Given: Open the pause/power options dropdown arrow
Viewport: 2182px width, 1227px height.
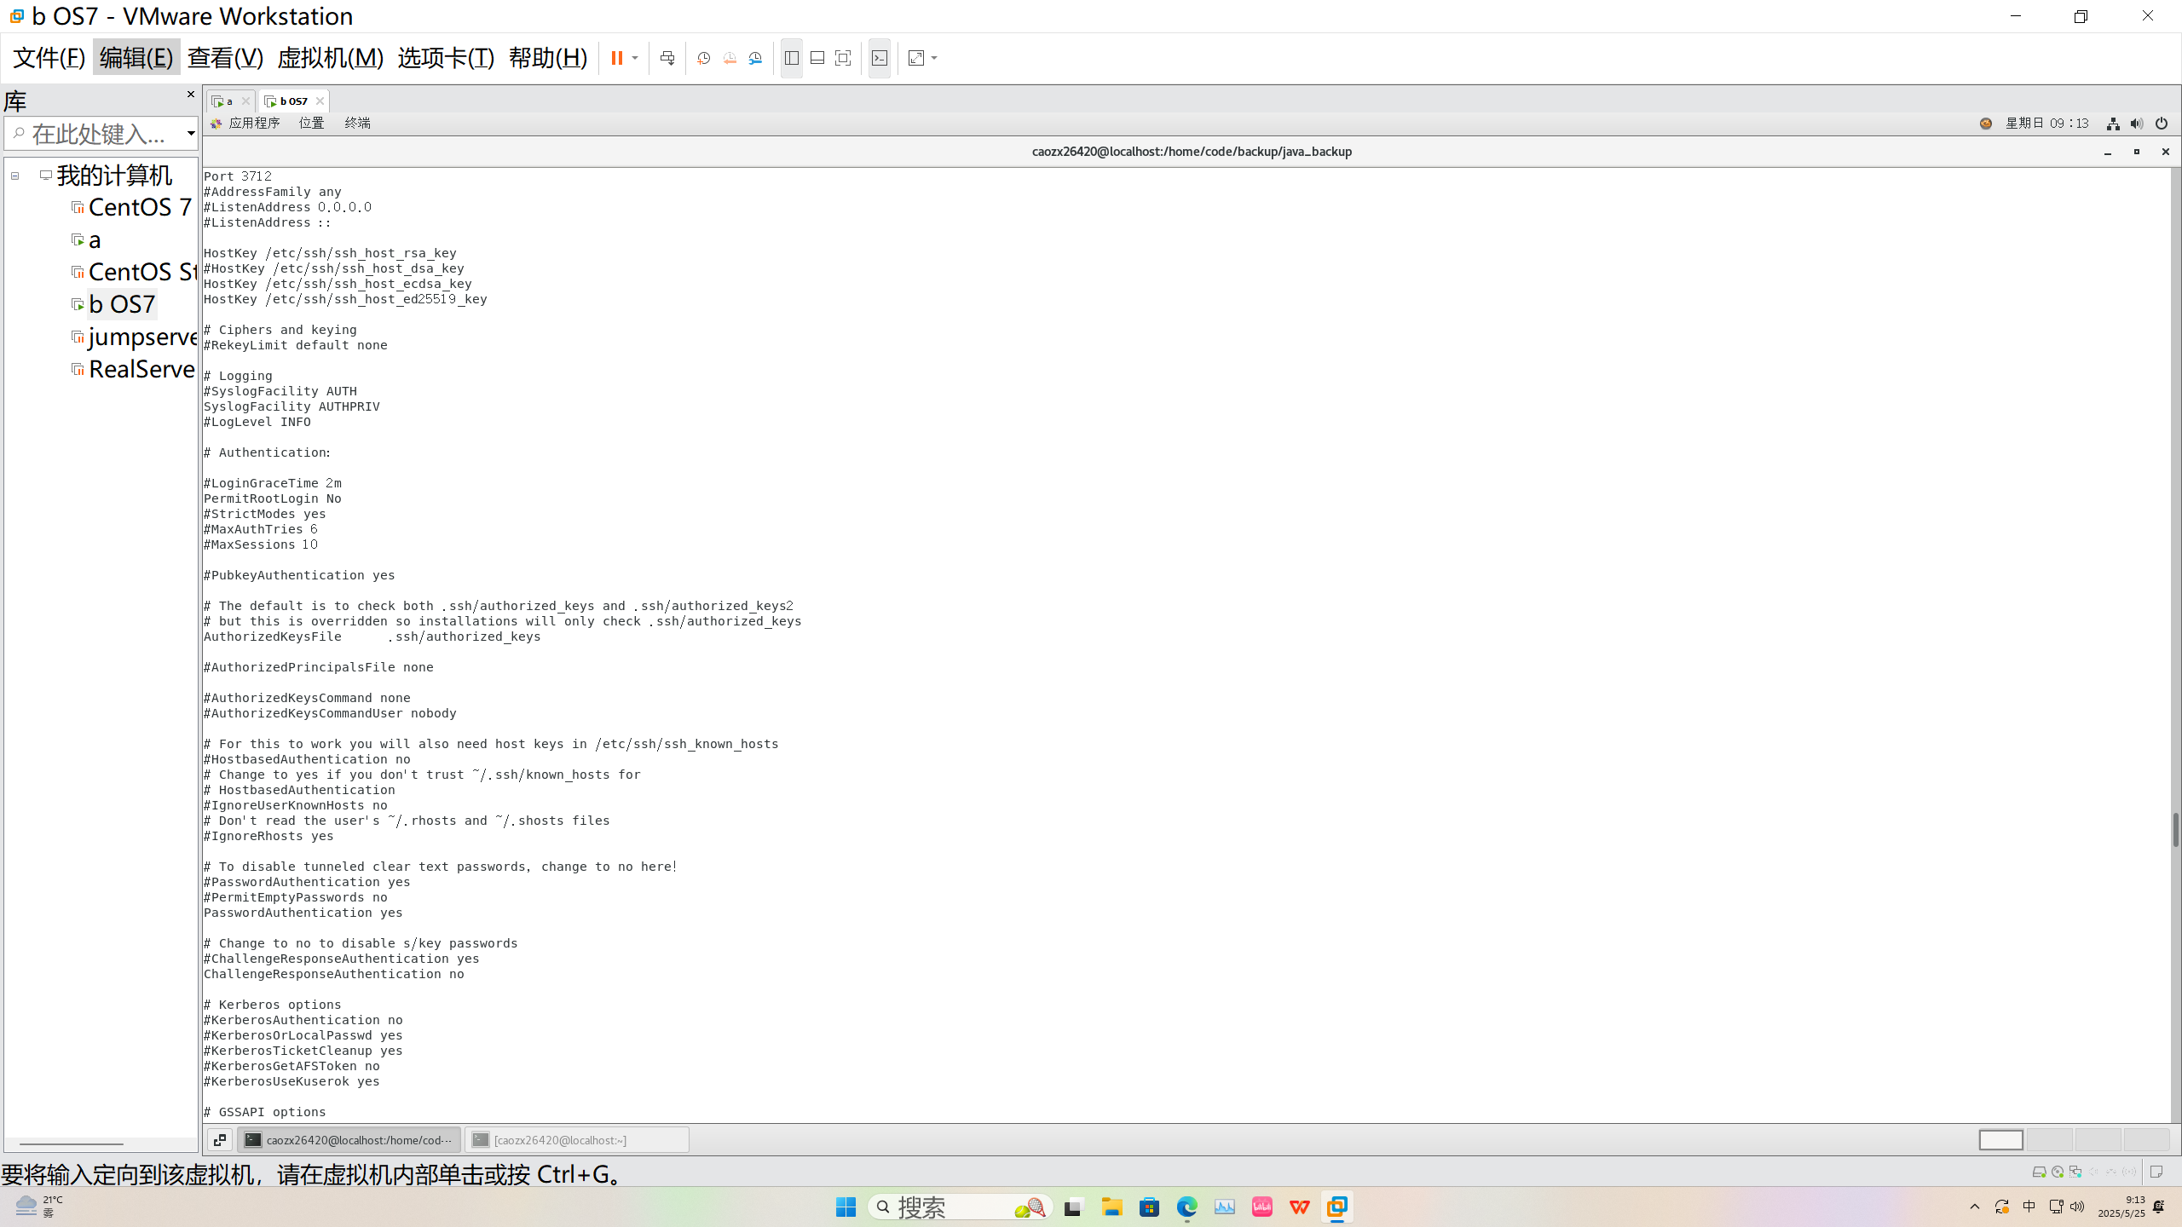Looking at the screenshot, I should (x=635, y=58).
